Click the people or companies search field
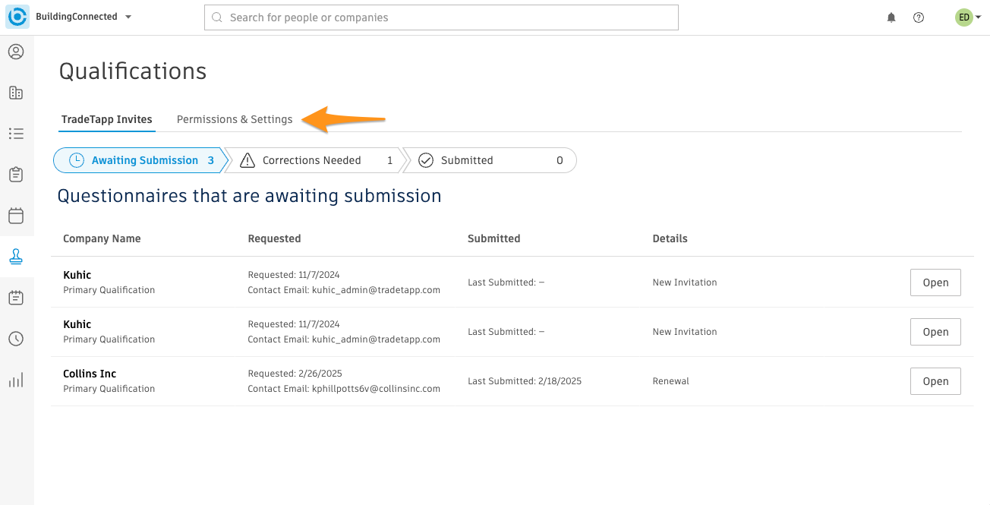The image size is (990, 505). (x=441, y=17)
